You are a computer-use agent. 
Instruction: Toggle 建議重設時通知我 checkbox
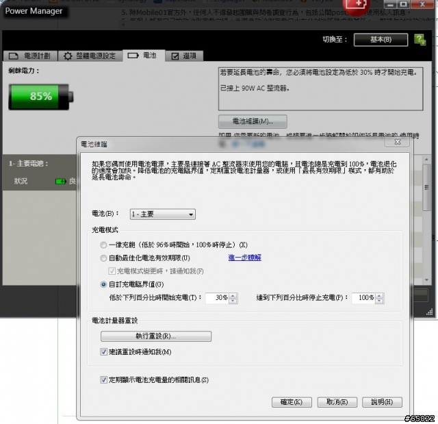coord(103,352)
